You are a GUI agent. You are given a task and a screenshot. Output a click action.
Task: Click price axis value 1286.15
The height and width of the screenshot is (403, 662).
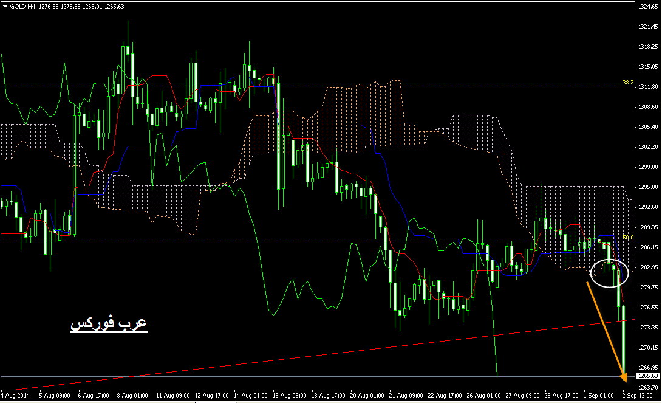[x=648, y=247]
